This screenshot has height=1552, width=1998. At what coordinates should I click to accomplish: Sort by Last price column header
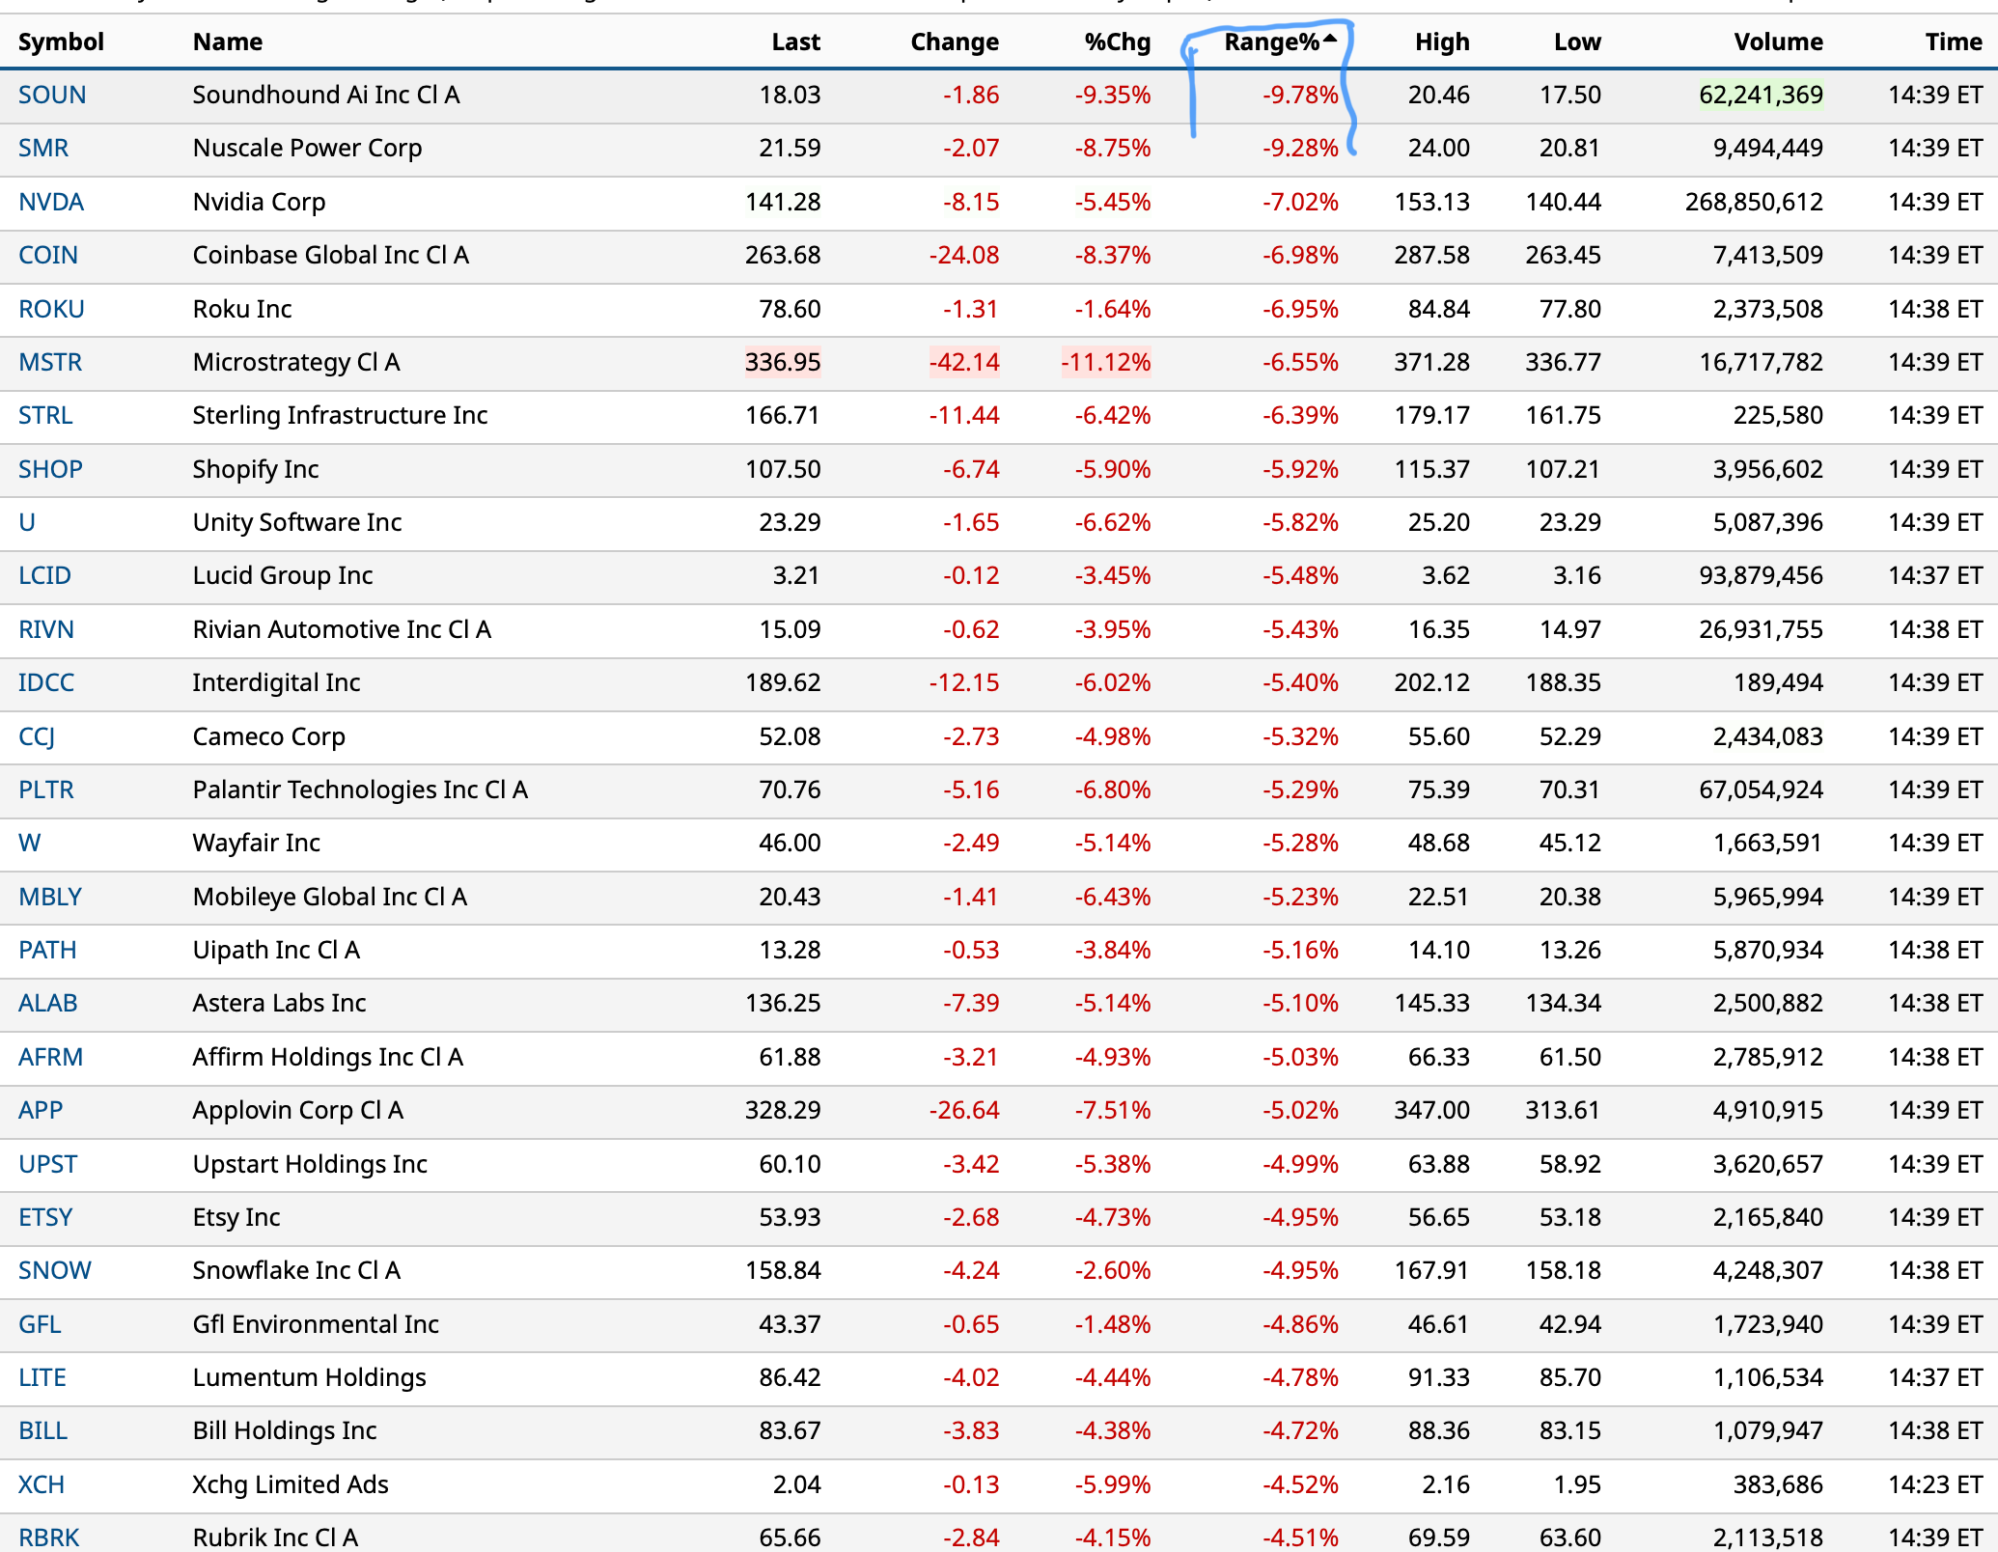pyautogui.click(x=795, y=42)
